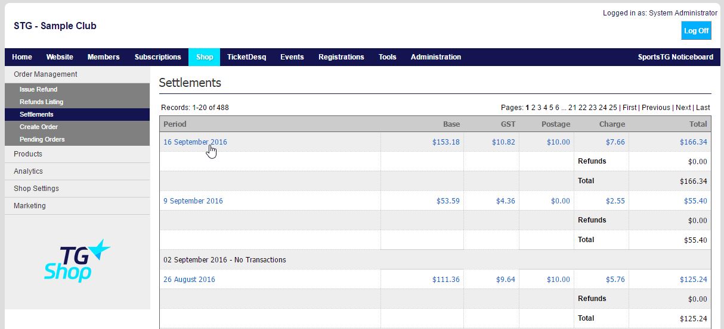Viewport: 724px width, 329px height.
Task: Open the Subscriptions menu
Action: coord(158,57)
